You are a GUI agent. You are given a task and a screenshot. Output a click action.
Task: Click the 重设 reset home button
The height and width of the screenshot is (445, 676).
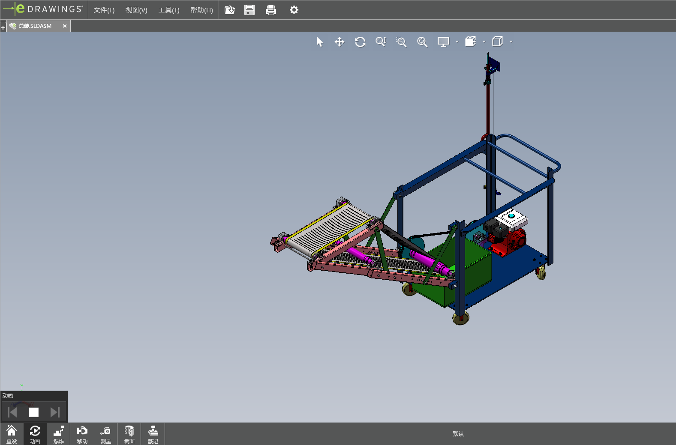pyautogui.click(x=12, y=434)
